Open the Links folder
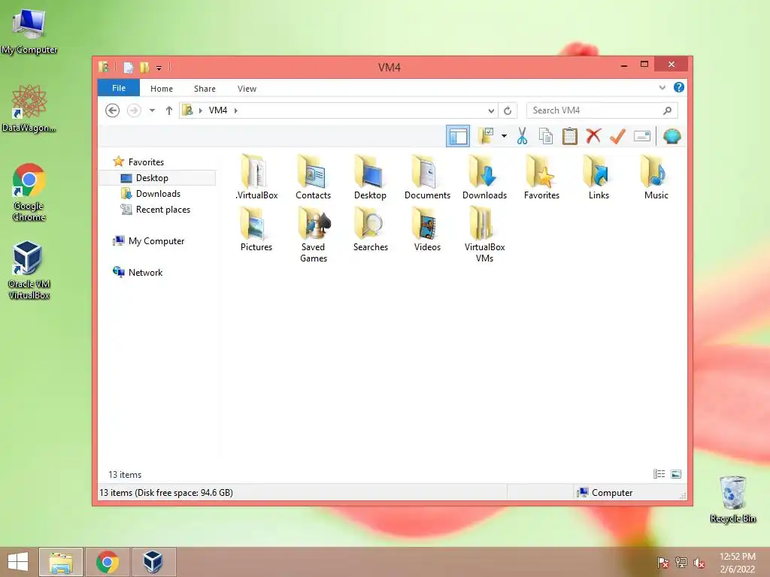 599,177
